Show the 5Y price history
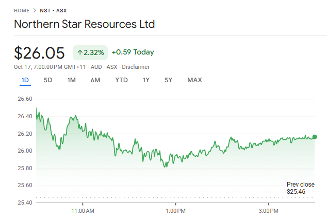 click(168, 80)
